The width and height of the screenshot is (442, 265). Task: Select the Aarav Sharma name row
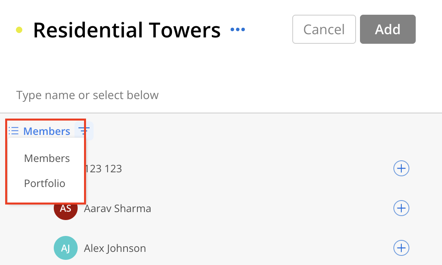(221, 208)
